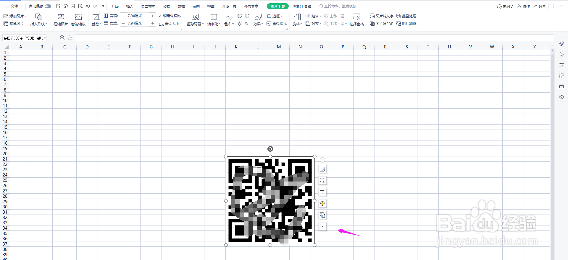
Task: Click the crop icon beside the QR image
Action: click(322, 192)
